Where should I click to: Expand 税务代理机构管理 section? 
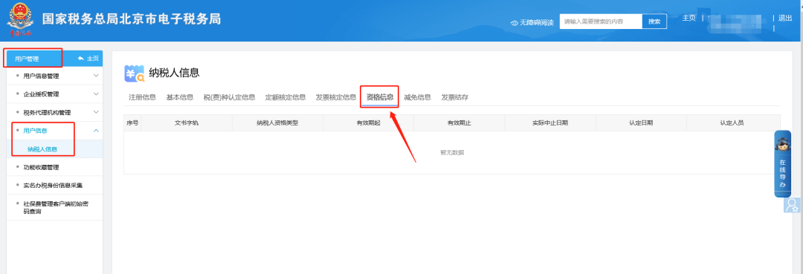pos(54,112)
